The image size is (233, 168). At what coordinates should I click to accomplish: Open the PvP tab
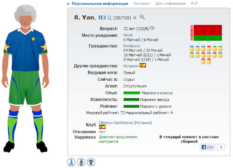[x=194, y=3]
